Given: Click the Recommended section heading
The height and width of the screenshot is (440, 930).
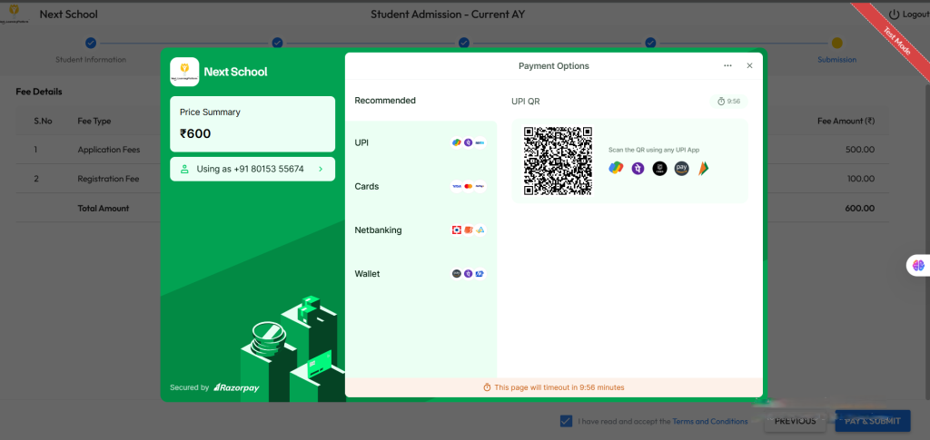Looking at the screenshot, I should point(385,100).
